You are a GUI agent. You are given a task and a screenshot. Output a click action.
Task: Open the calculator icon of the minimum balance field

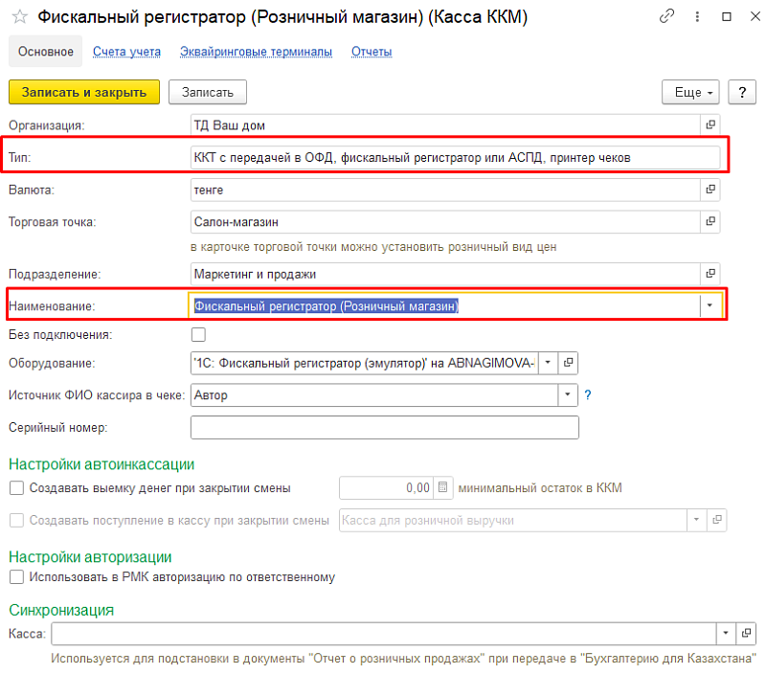coord(442,488)
